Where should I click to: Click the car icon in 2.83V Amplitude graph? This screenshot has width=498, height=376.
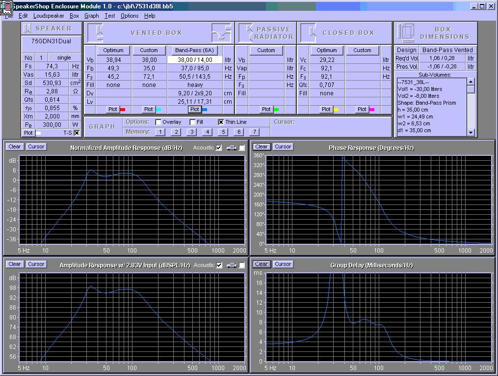click(x=232, y=265)
